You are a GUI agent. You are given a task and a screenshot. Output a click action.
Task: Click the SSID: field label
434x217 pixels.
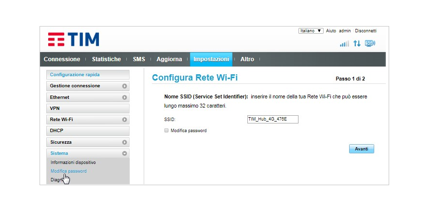[170, 120]
